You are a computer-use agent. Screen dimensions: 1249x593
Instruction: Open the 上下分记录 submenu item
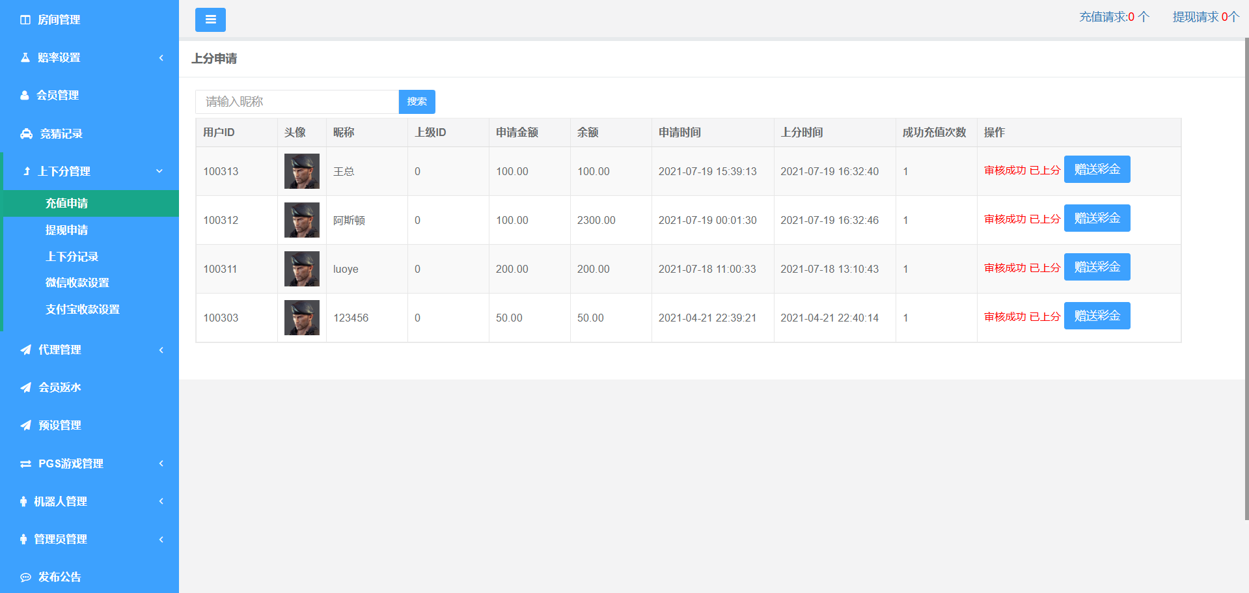click(x=72, y=256)
